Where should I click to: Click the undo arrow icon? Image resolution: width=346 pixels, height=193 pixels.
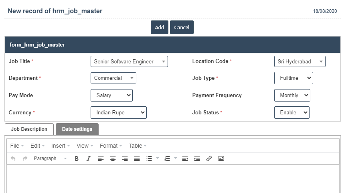click(x=13, y=158)
